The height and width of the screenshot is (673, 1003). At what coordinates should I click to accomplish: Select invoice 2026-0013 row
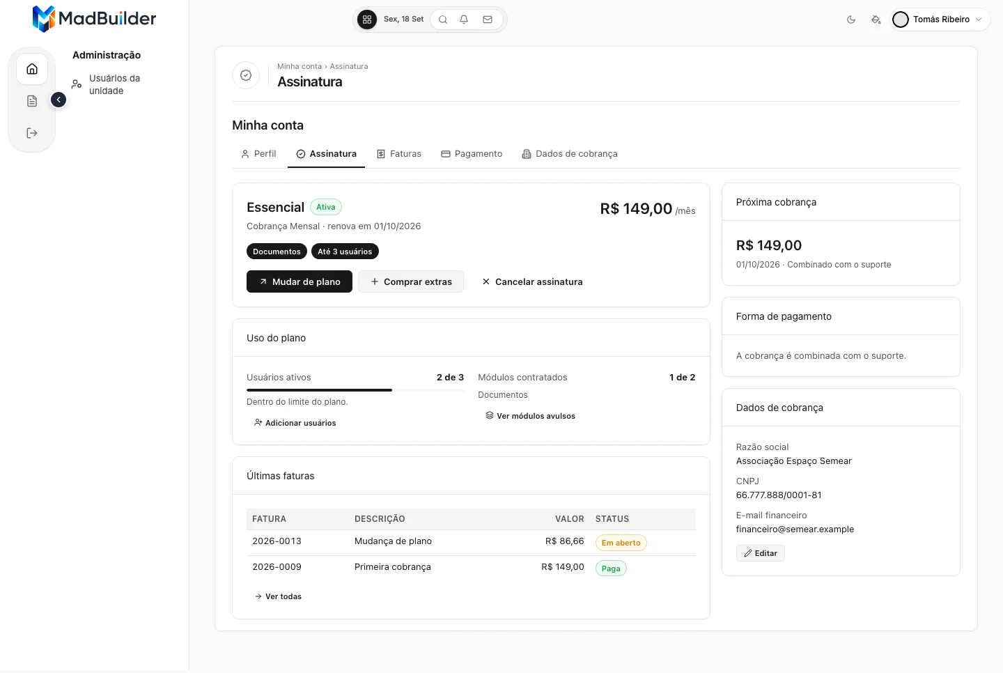point(471,543)
